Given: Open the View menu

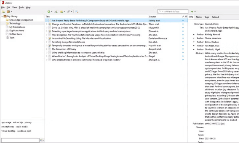Looking at the screenshot, I should [14, 7].
